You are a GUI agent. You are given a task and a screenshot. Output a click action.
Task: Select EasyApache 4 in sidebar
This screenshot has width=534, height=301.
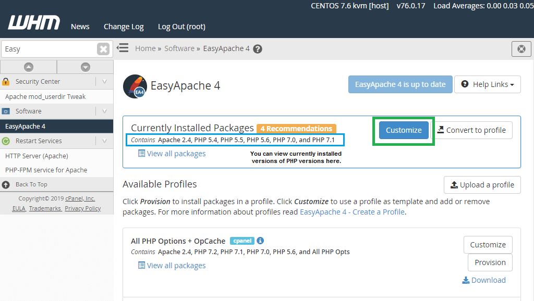click(x=56, y=126)
